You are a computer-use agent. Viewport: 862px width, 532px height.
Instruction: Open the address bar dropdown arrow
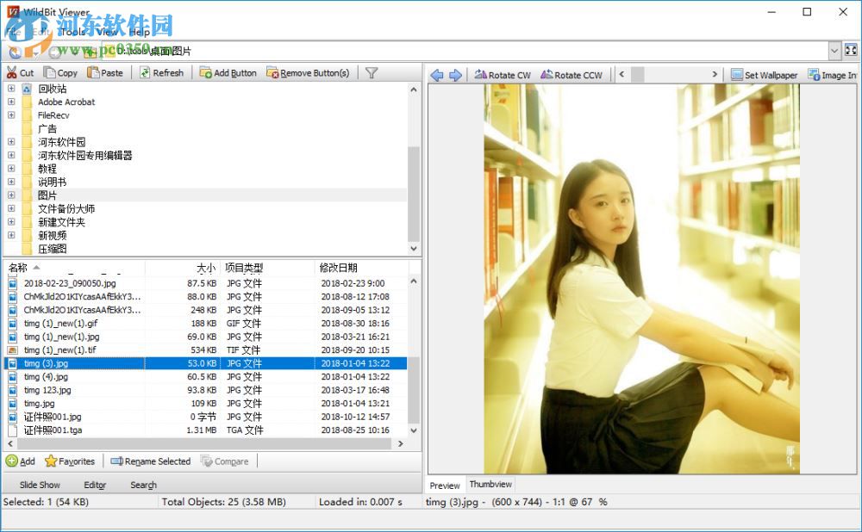(x=834, y=50)
